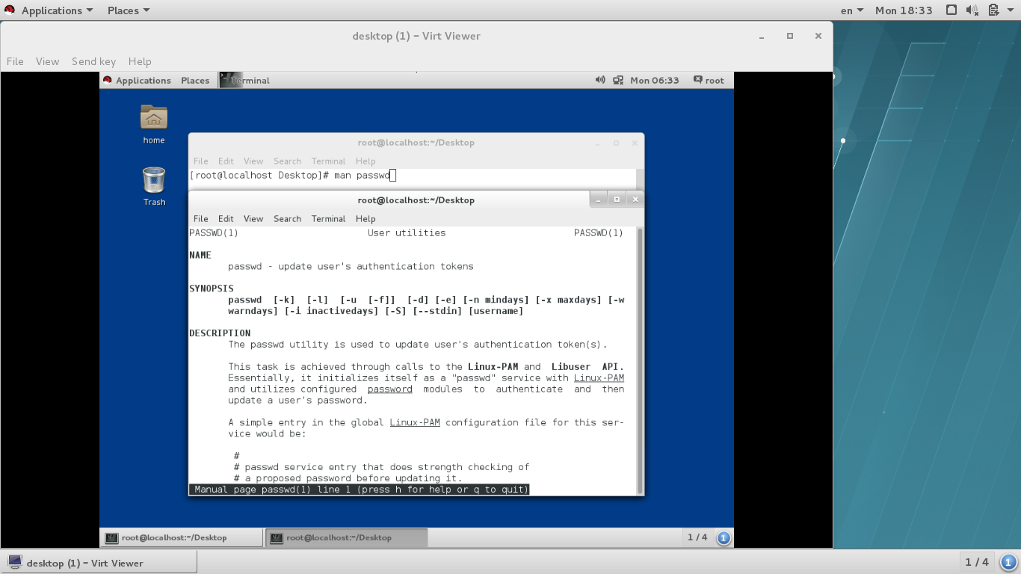Viewport: 1021px width, 574px height.
Task: Click underlined 'password' word in man page
Action: pyautogui.click(x=390, y=389)
